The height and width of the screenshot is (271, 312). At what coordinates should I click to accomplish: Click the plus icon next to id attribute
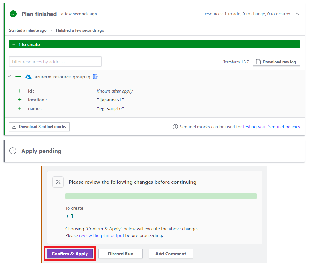tap(20, 91)
